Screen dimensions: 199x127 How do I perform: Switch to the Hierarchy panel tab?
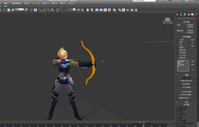click(185, 15)
